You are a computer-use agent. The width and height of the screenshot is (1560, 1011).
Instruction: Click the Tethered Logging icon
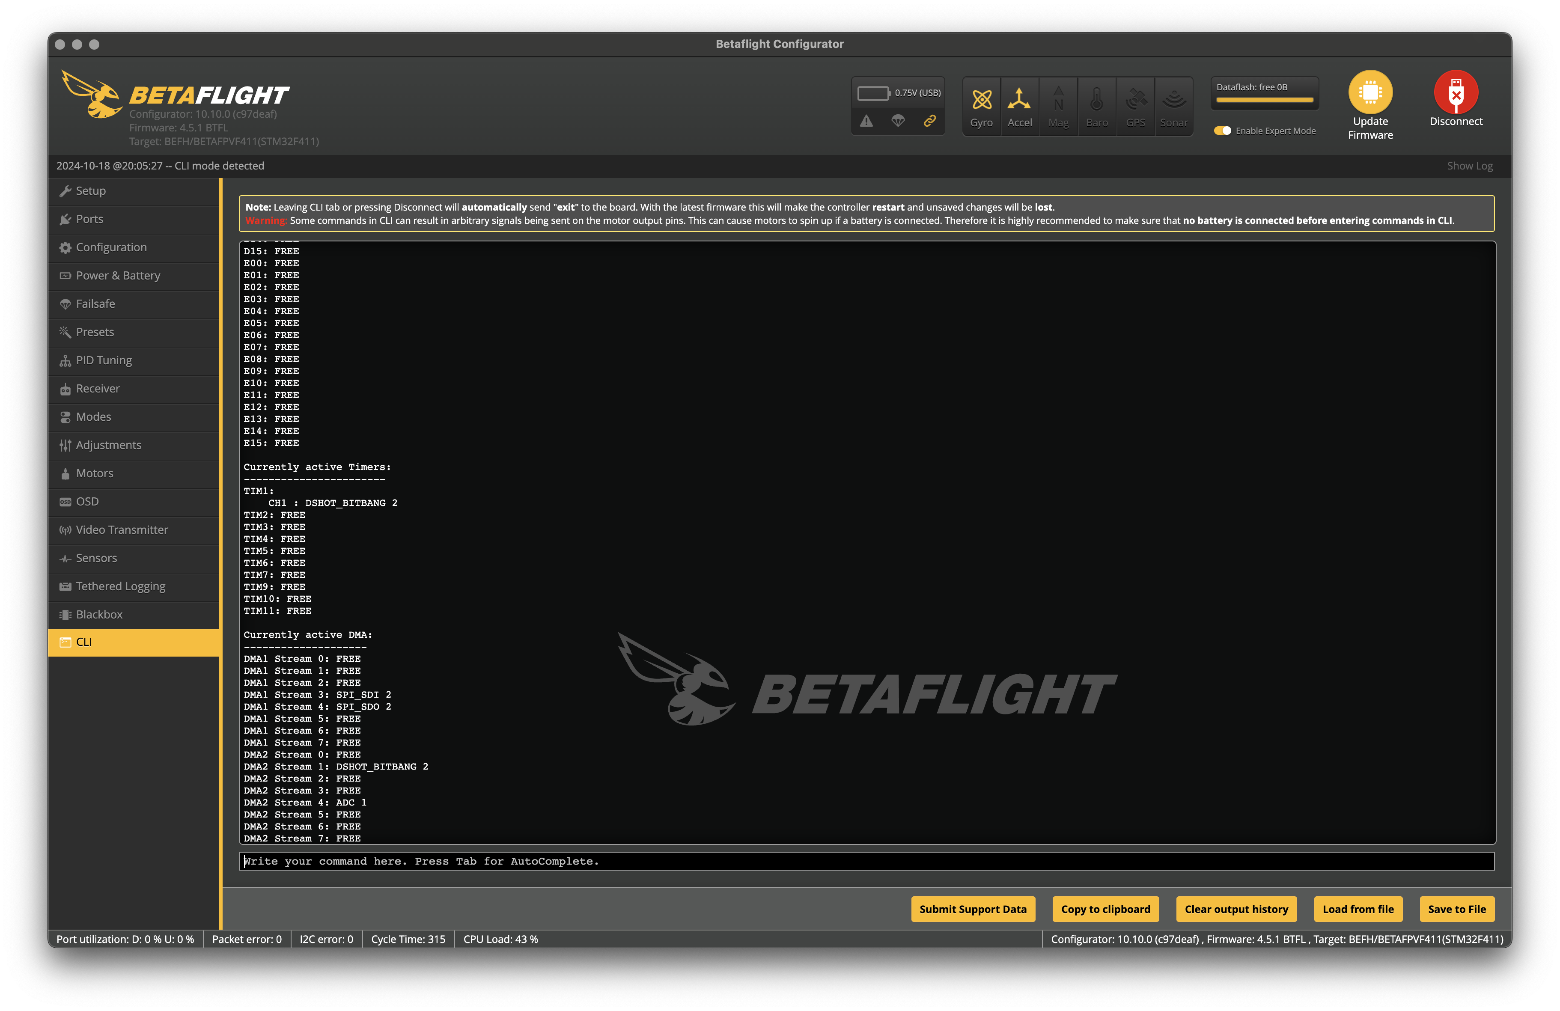pos(65,586)
